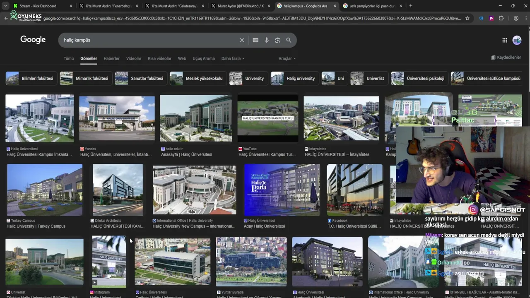Click the Google logo

pyautogui.click(x=33, y=40)
